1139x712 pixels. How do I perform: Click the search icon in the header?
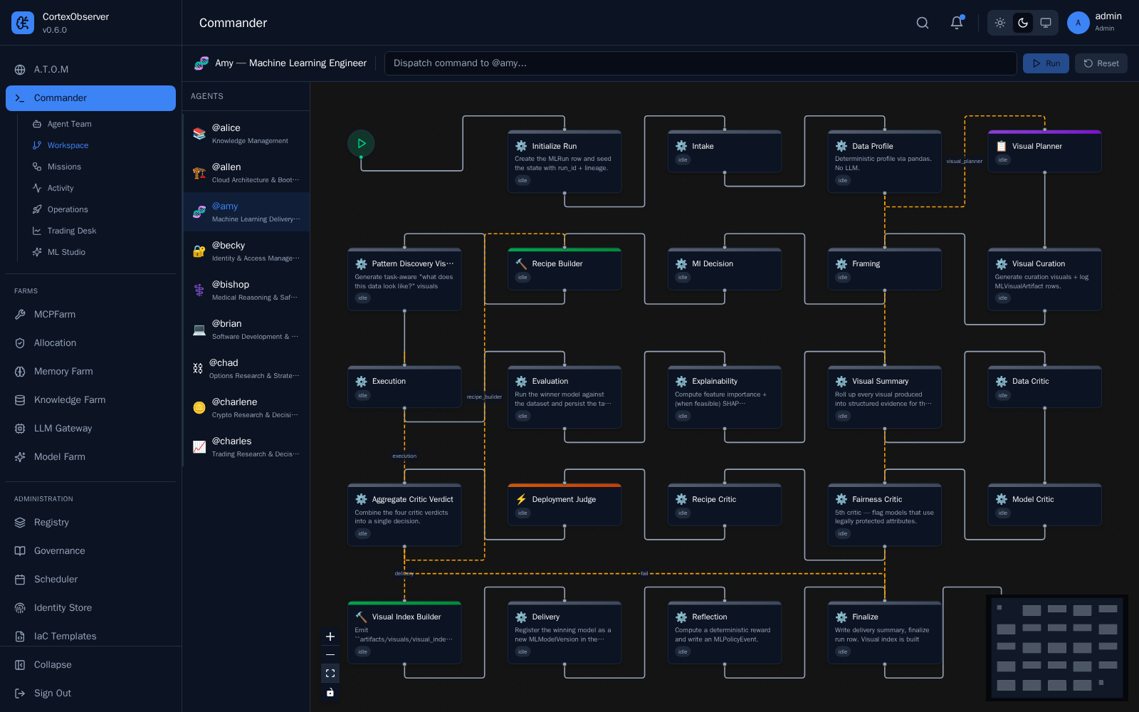(923, 23)
